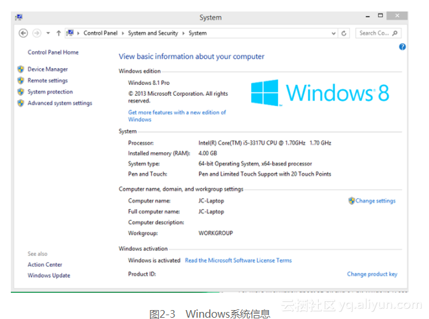Screen dimensions: 429x319
Task: Open Device Manager
Action: click(48, 70)
